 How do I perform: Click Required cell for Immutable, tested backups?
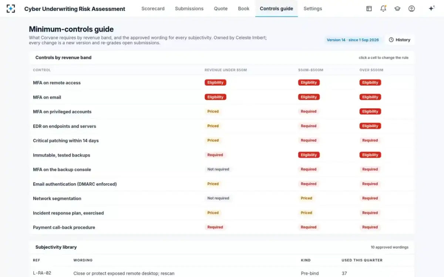point(215,155)
